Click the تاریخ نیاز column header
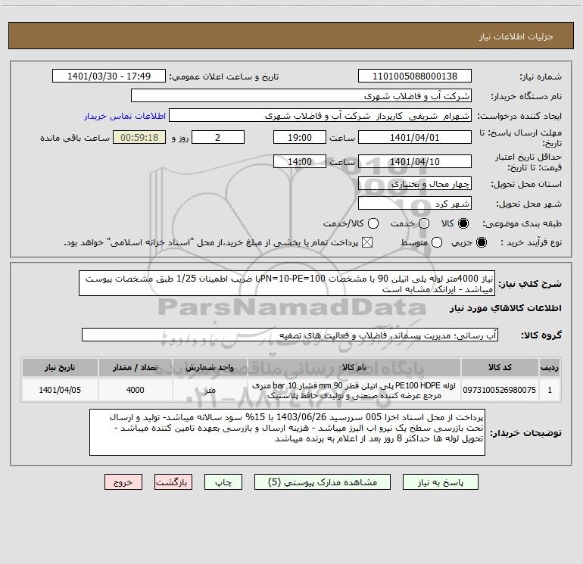Image resolution: width=583 pixels, height=564 pixels. (60, 367)
